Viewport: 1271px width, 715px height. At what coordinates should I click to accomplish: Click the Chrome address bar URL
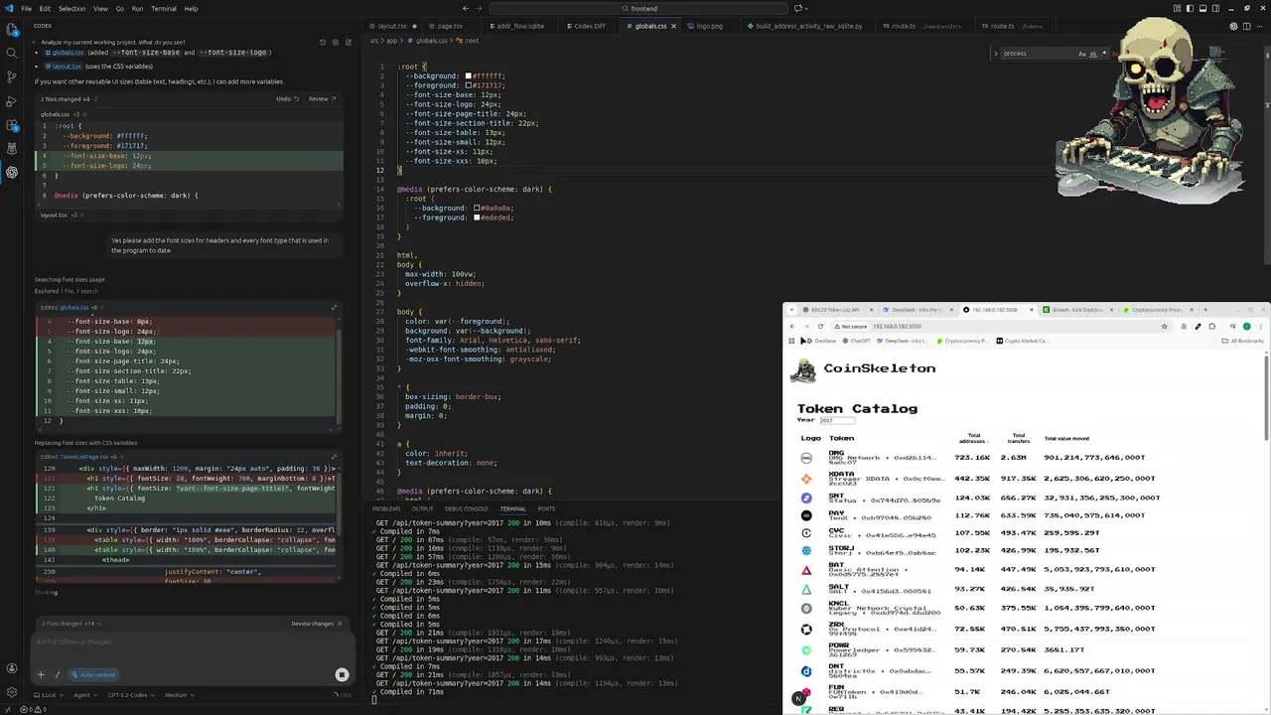coord(897,327)
